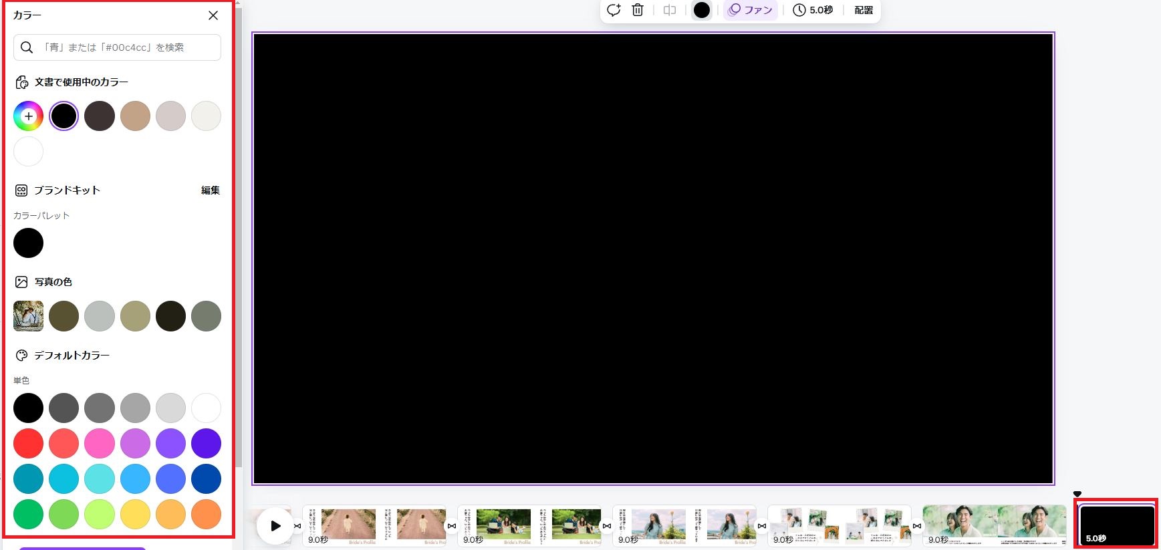The height and width of the screenshot is (550, 1161).
Task: Click the background color button in toolbar
Action: (701, 10)
